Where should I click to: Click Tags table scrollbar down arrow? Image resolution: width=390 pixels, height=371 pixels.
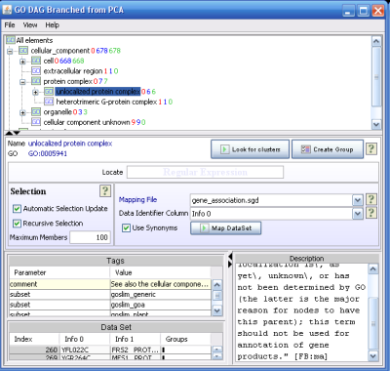[x=217, y=310]
